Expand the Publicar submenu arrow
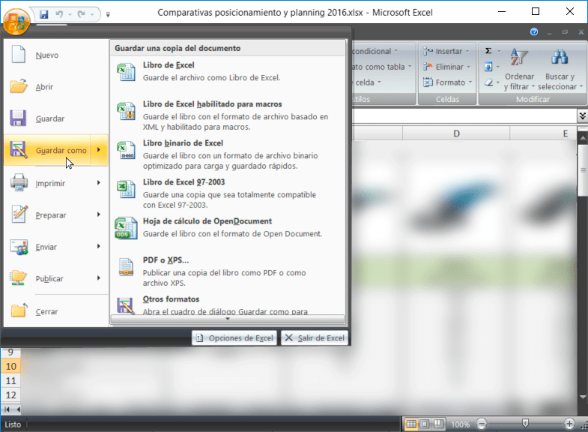Screen dimensions: 588x432 click(x=99, y=278)
